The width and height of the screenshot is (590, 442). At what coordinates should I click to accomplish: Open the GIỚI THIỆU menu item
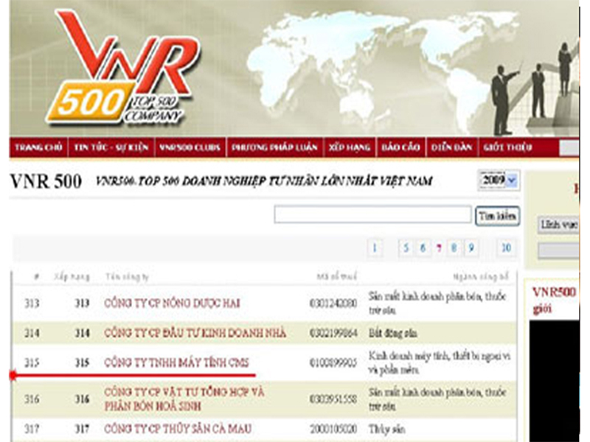[508, 147]
